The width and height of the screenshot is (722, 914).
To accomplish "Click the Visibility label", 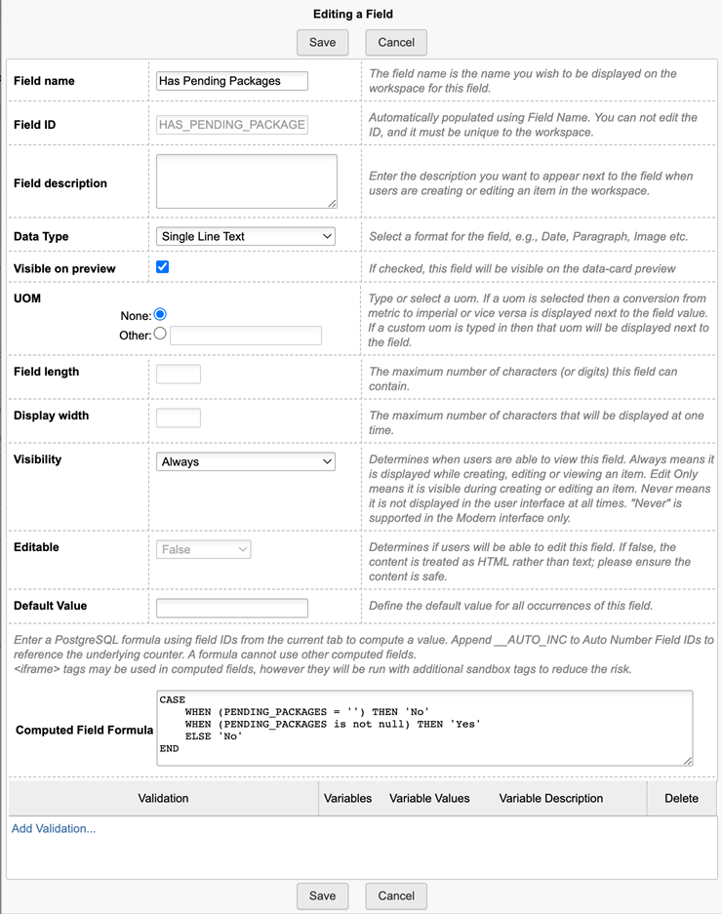I will (x=37, y=459).
